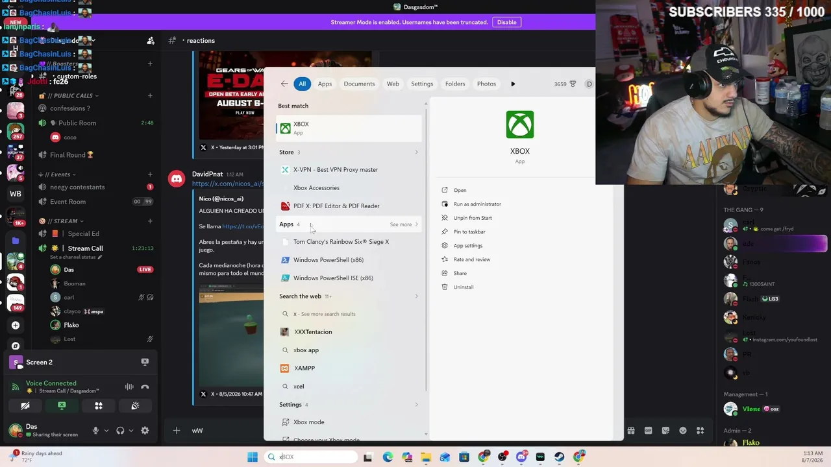Viewport: 831px width, 467px height.
Task: Launch Windows PowerShell ISE (x86) result
Action: pos(349,278)
